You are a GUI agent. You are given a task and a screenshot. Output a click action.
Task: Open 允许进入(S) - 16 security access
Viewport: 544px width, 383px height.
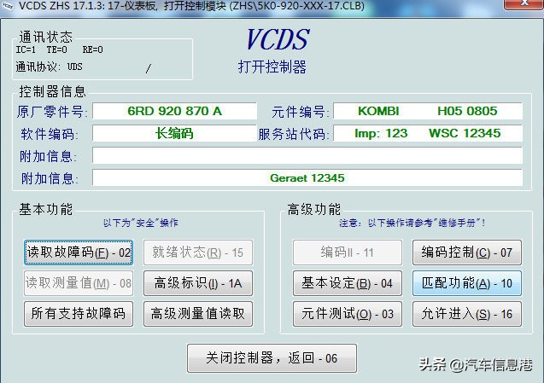466,314
